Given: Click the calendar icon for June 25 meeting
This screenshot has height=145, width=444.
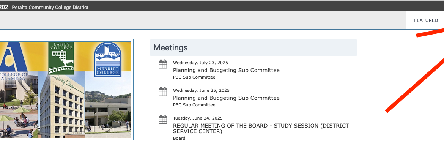Looking at the screenshot, I should point(163,92).
